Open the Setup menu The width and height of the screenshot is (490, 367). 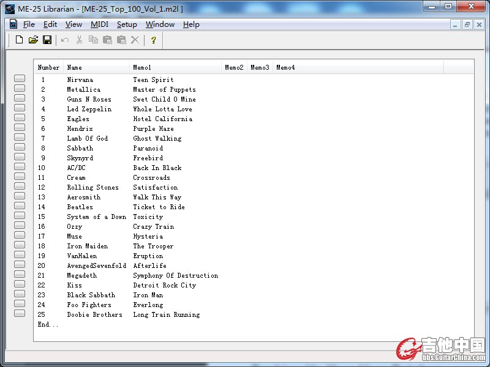point(127,24)
